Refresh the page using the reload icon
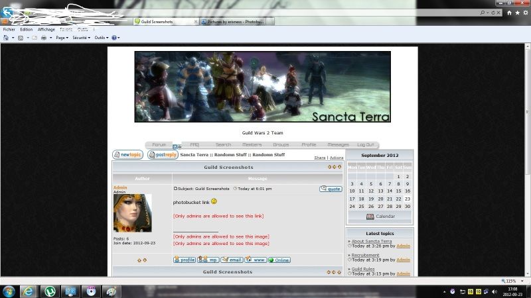The image size is (531, 298). coord(493,13)
